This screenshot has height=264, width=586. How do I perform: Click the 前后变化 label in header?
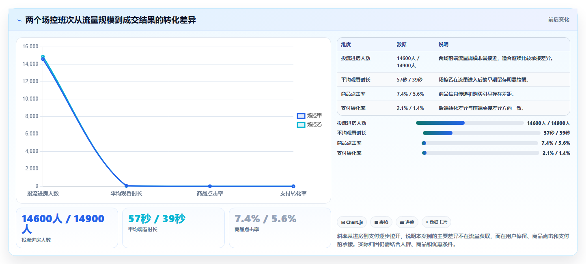(x=558, y=19)
